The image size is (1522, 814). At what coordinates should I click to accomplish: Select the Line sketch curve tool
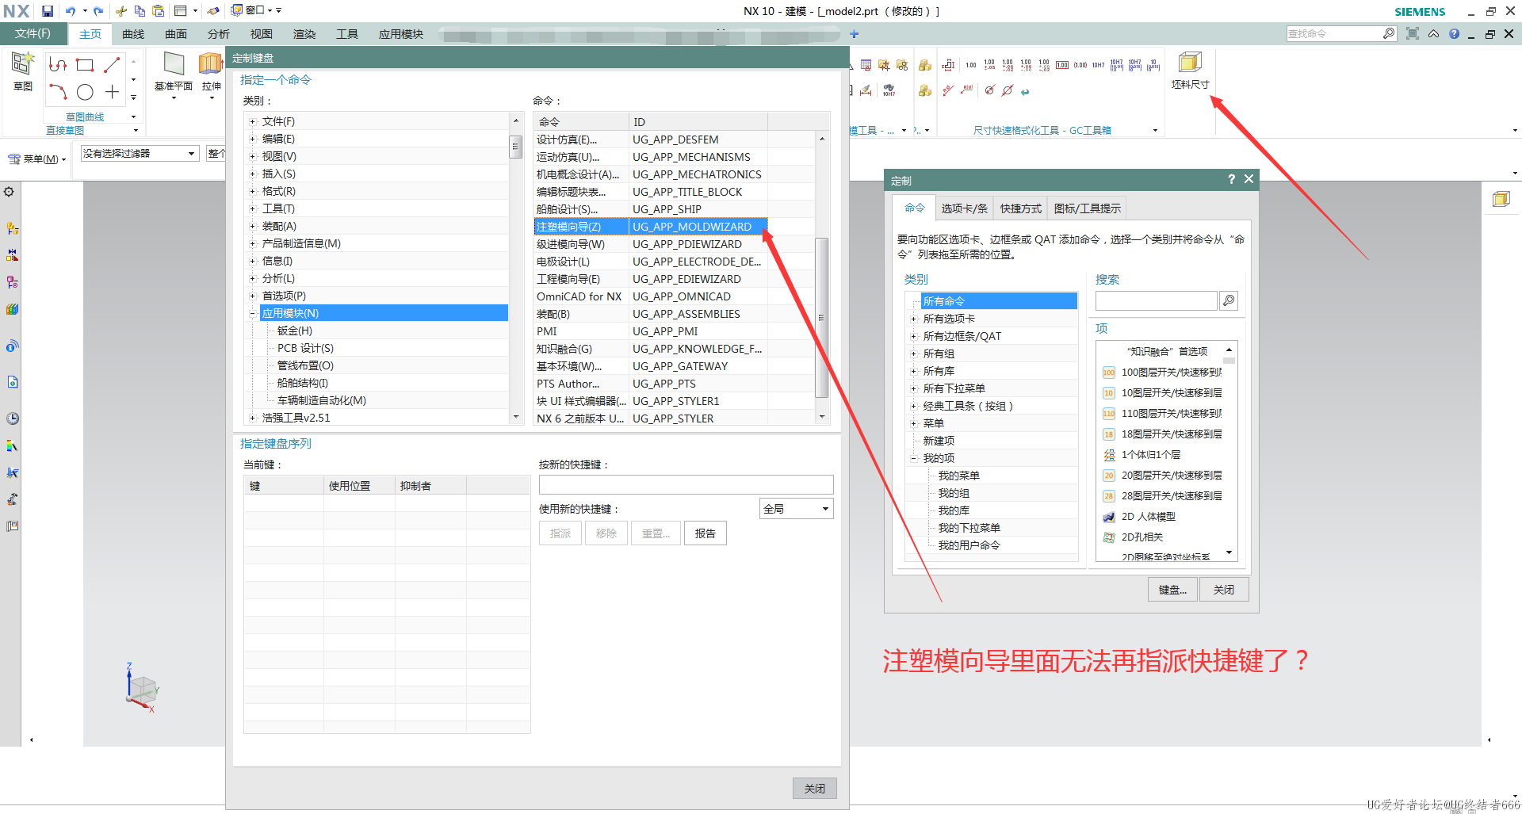[x=112, y=65]
